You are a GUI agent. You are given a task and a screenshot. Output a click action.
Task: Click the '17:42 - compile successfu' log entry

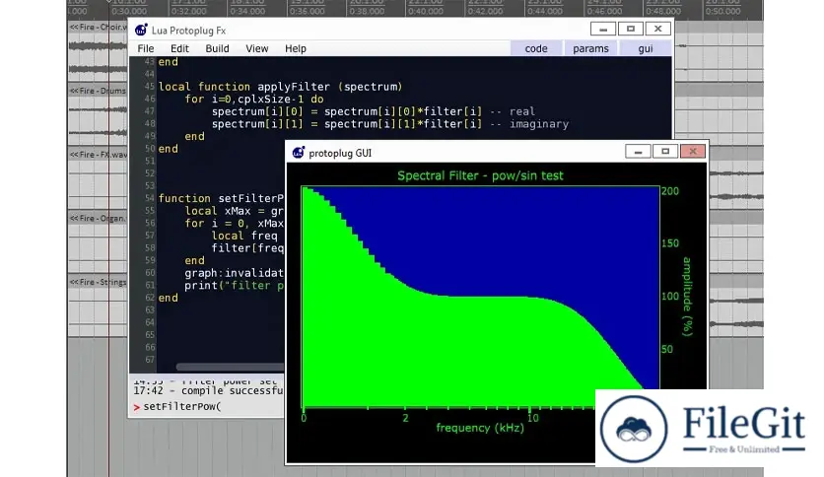coord(208,391)
